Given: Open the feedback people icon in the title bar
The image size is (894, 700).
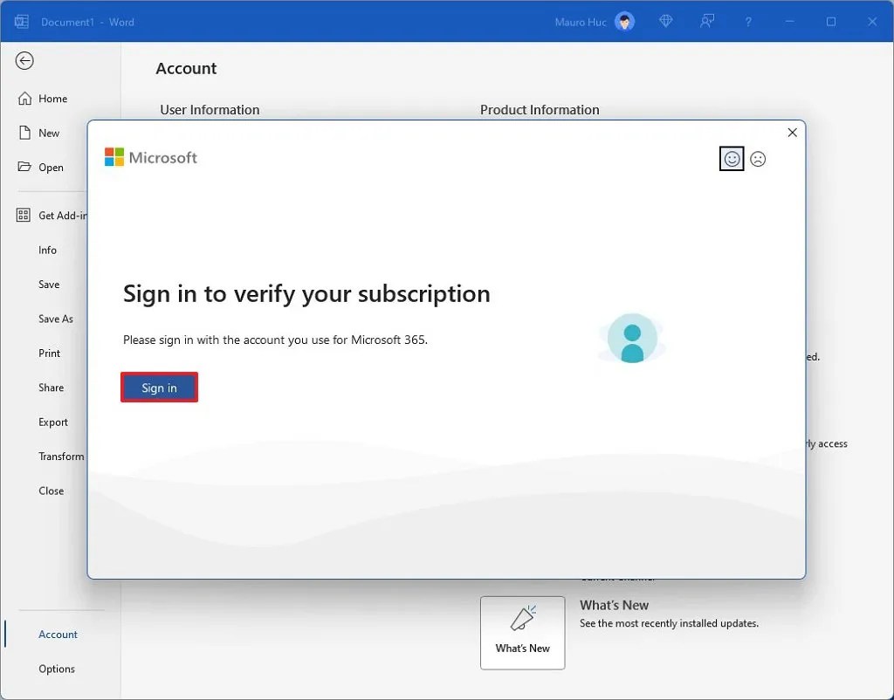Looking at the screenshot, I should [x=707, y=21].
